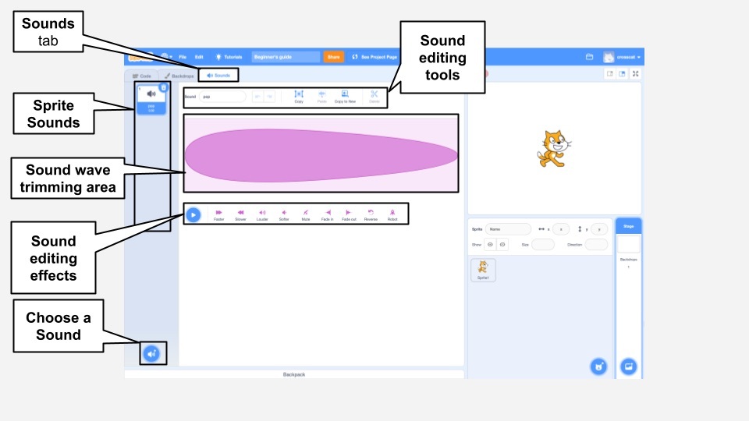Screen dimensions: 749x421
Task: Expand the Backpack panel
Action: pyautogui.click(x=294, y=374)
